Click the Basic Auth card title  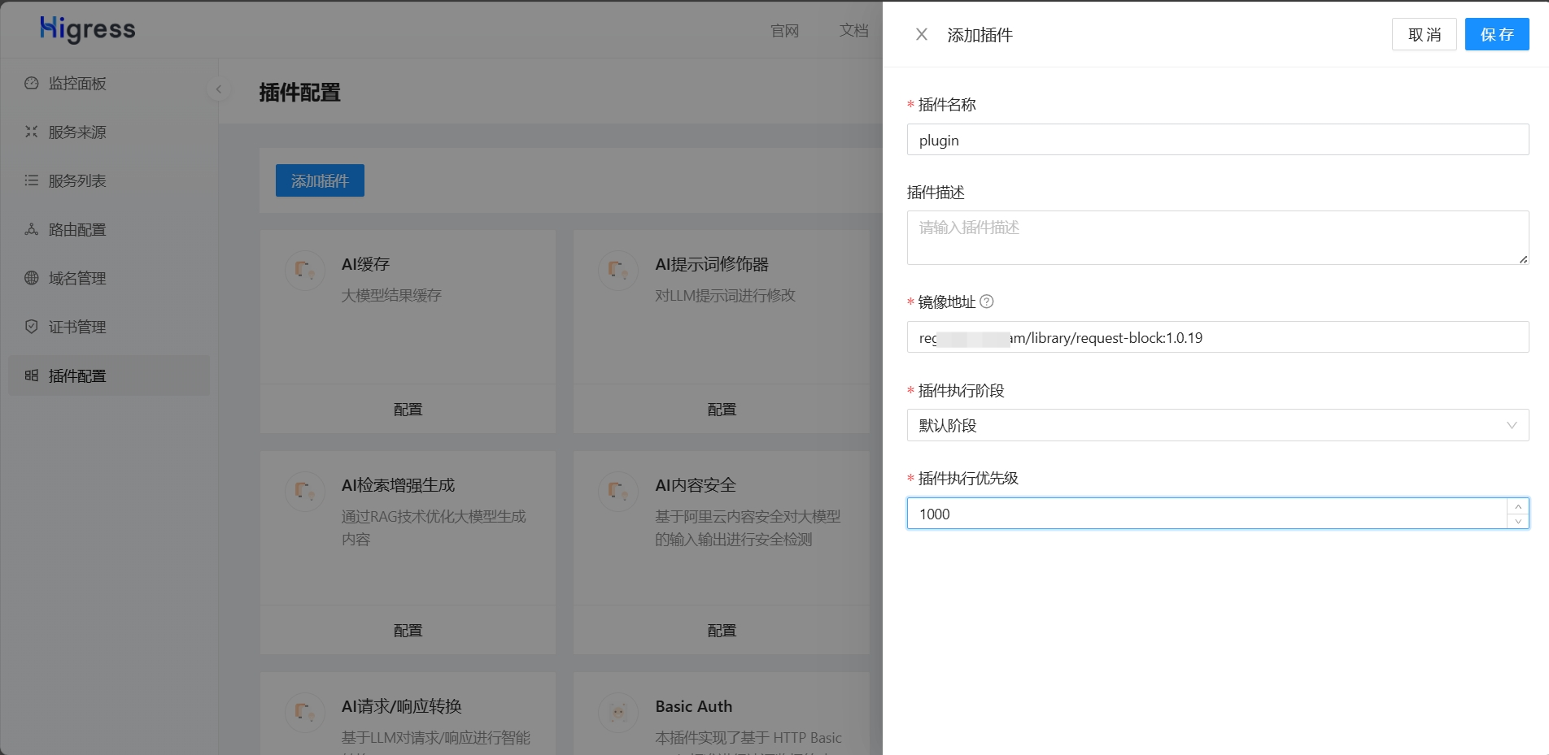pos(694,706)
